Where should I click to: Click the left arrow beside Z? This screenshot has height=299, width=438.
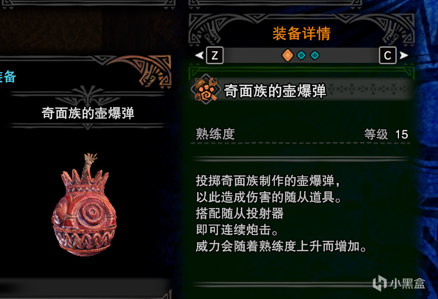pyautogui.click(x=199, y=55)
